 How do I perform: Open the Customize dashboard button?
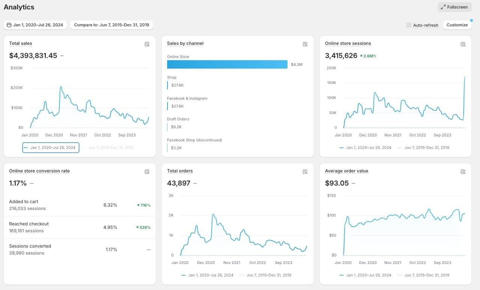tap(457, 25)
